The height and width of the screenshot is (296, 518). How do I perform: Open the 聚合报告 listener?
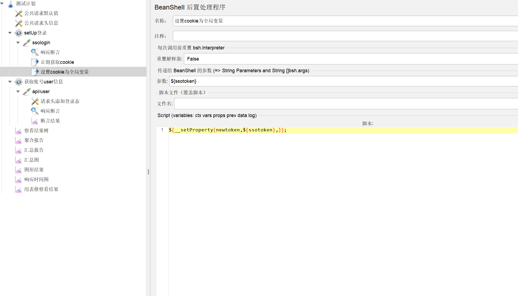click(34, 140)
